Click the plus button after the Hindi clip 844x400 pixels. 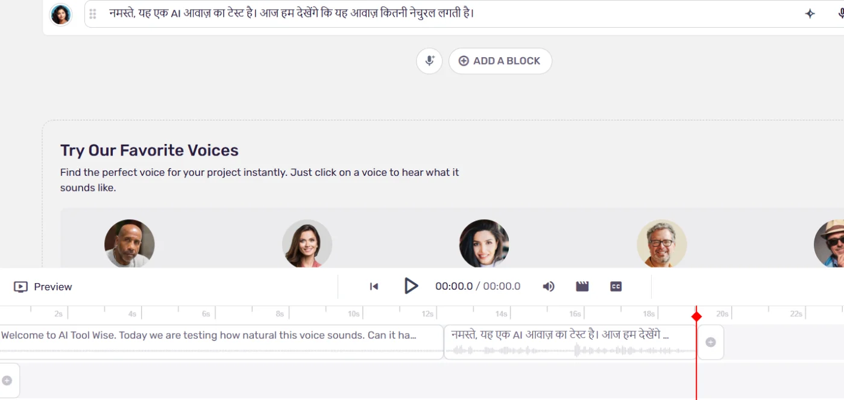(711, 342)
